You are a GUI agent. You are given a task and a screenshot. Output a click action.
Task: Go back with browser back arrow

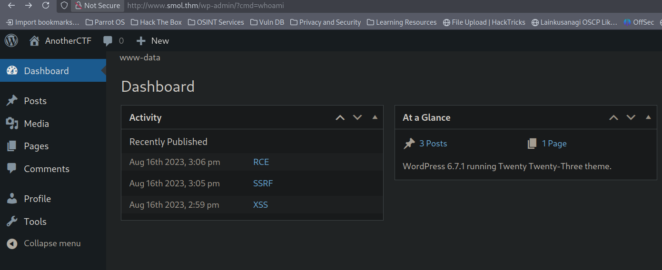coord(11,6)
